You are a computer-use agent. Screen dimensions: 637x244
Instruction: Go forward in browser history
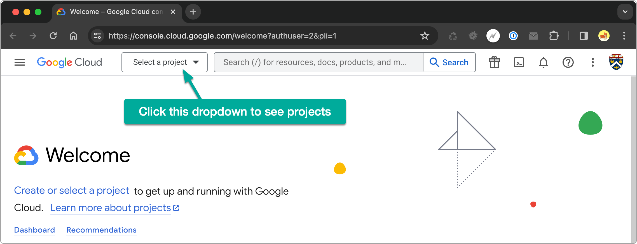tap(33, 36)
